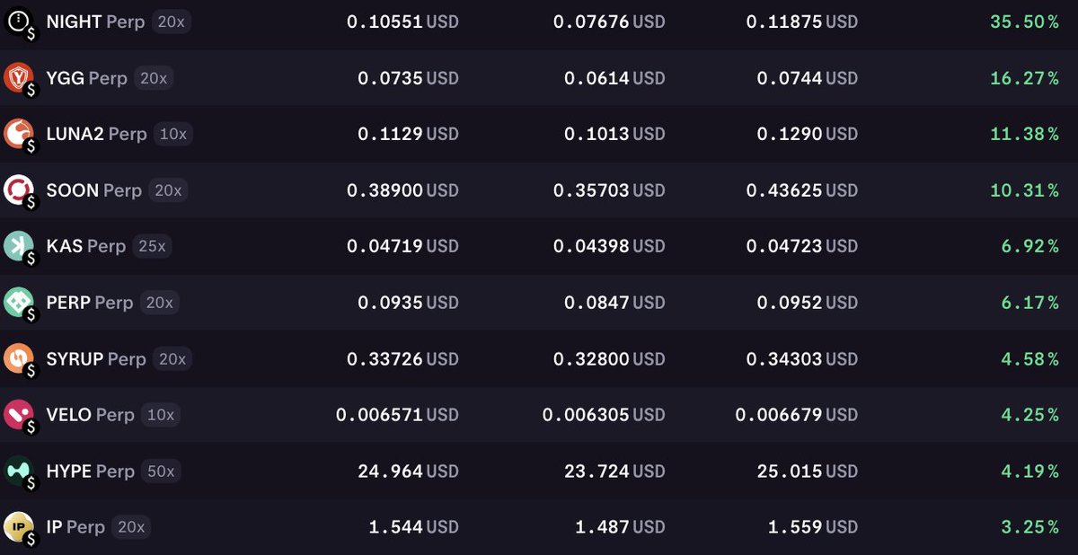
Task: Click the SYRUP orange logo icon
Action: click(x=20, y=358)
